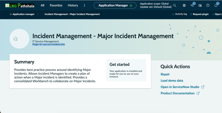Click the Plugin id com.snc.incident.mim text
This screenshot has height=113, width=222.
[x=49, y=44]
